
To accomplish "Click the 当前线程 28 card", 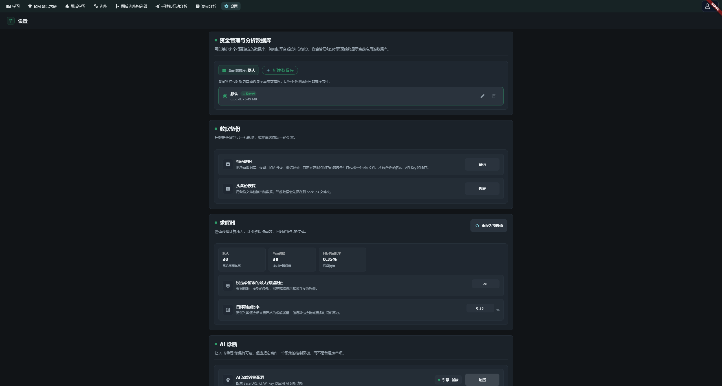I will click(292, 259).
